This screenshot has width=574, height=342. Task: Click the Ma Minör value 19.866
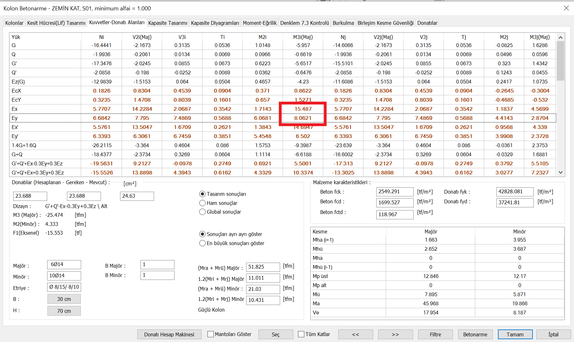(520, 303)
